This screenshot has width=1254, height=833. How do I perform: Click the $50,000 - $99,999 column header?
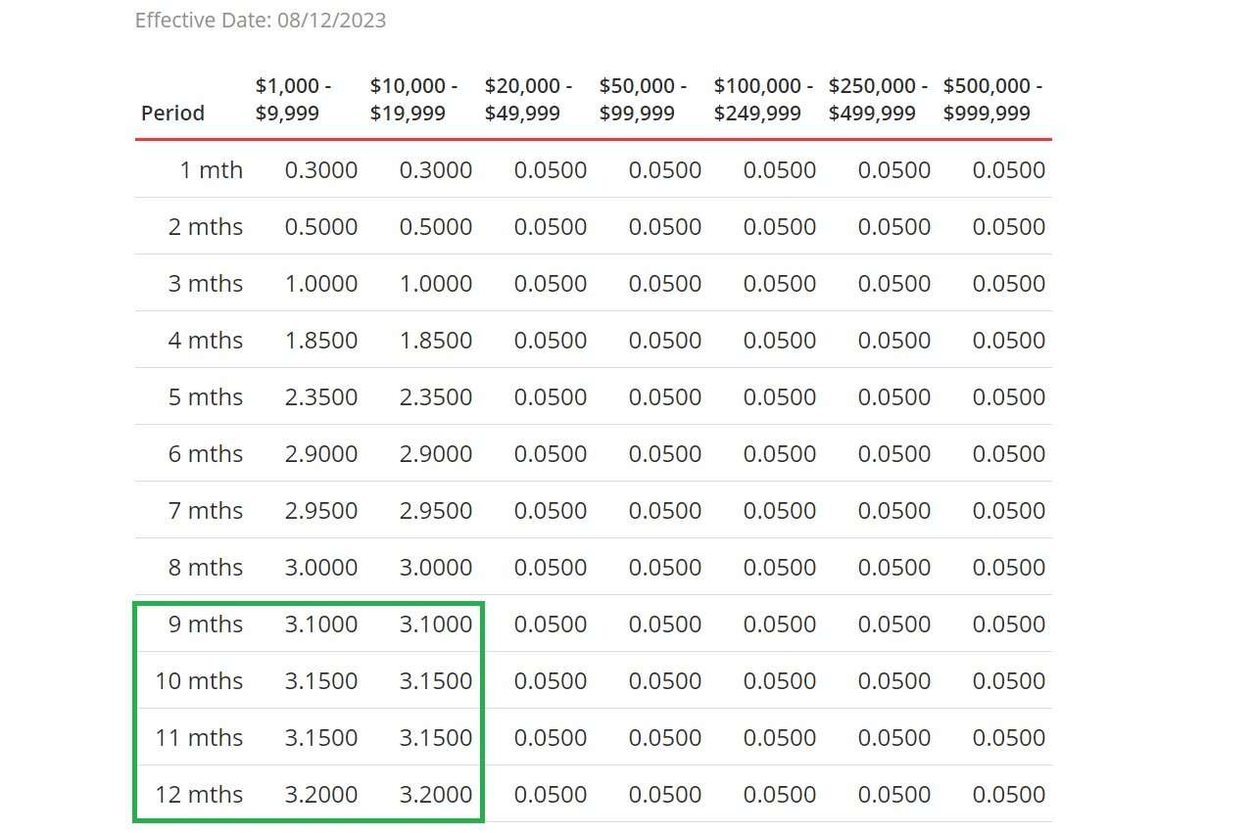tap(643, 99)
